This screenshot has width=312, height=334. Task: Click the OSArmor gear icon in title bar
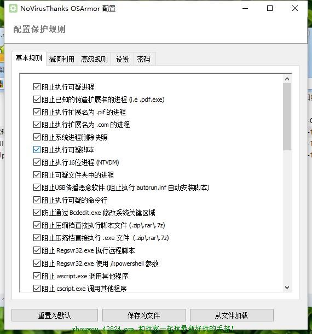(x=13, y=9)
